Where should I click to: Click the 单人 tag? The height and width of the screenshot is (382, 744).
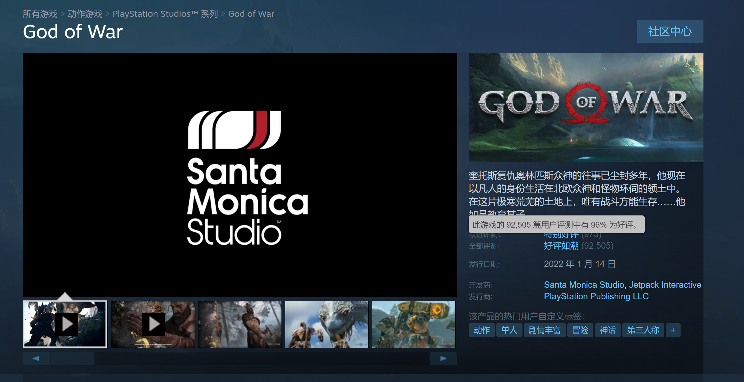[509, 330]
